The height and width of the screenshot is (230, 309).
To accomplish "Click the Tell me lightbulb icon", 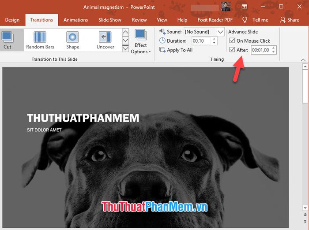I will 245,20.
